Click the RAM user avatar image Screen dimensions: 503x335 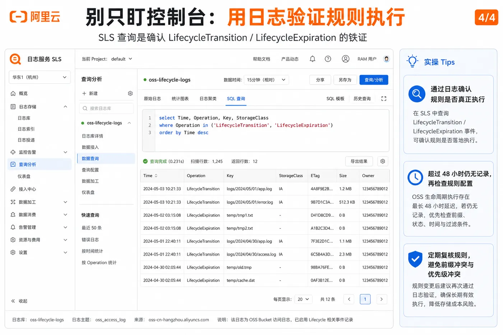(x=387, y=59)
